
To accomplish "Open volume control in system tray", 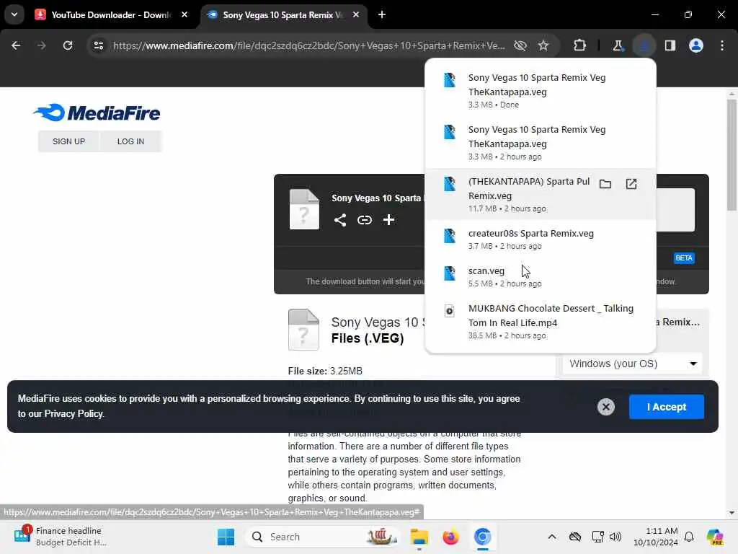I will [x=615, y=537].
